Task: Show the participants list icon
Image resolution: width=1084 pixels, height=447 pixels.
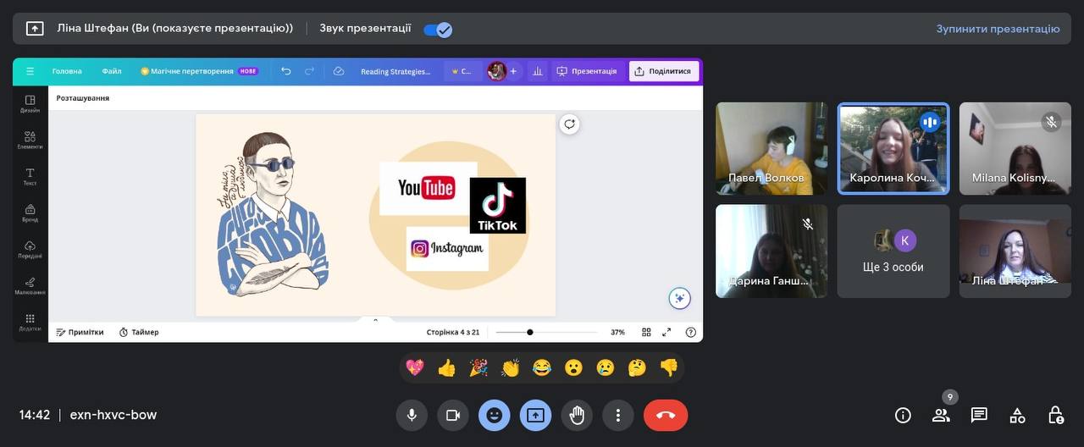Action: click(941, 415)
